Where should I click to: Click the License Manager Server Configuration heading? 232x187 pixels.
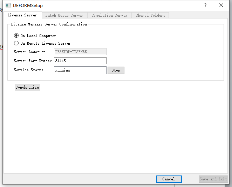coord(49,24)
